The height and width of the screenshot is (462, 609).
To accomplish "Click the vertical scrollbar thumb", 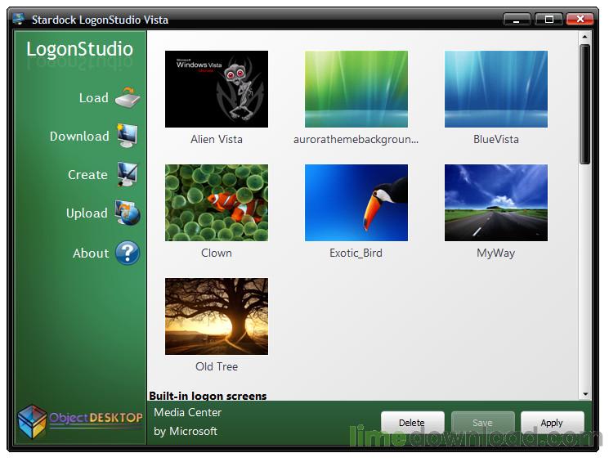I will 585,104.
